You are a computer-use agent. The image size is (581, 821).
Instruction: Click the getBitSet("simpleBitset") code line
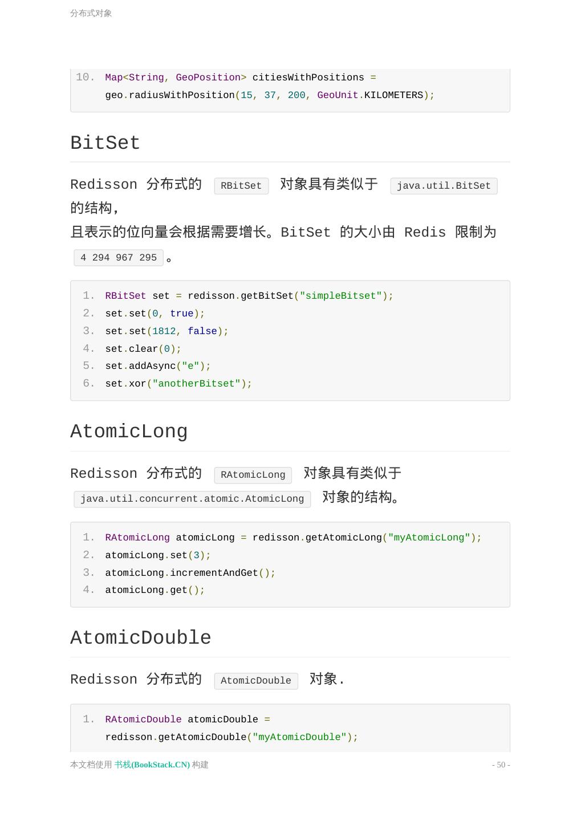point(249,296)
